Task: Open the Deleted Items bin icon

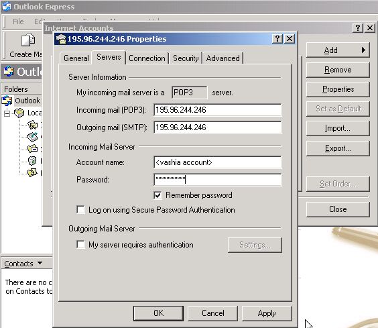Action: (x=32, y=160)
